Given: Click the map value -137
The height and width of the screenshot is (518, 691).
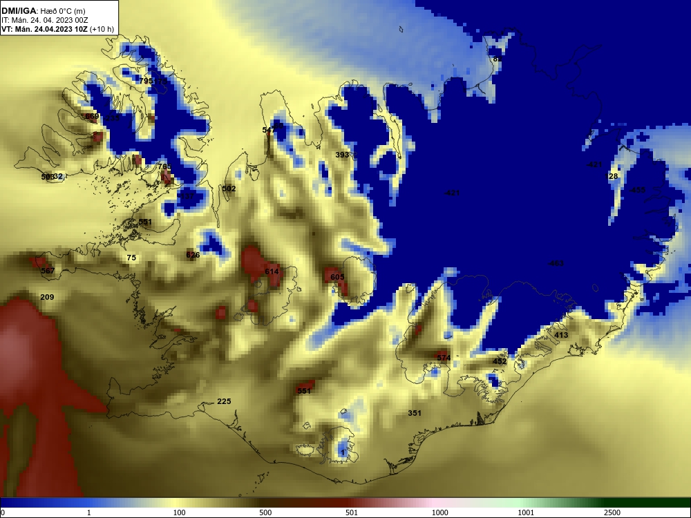Looking at the screenshot, I should 186,196.
